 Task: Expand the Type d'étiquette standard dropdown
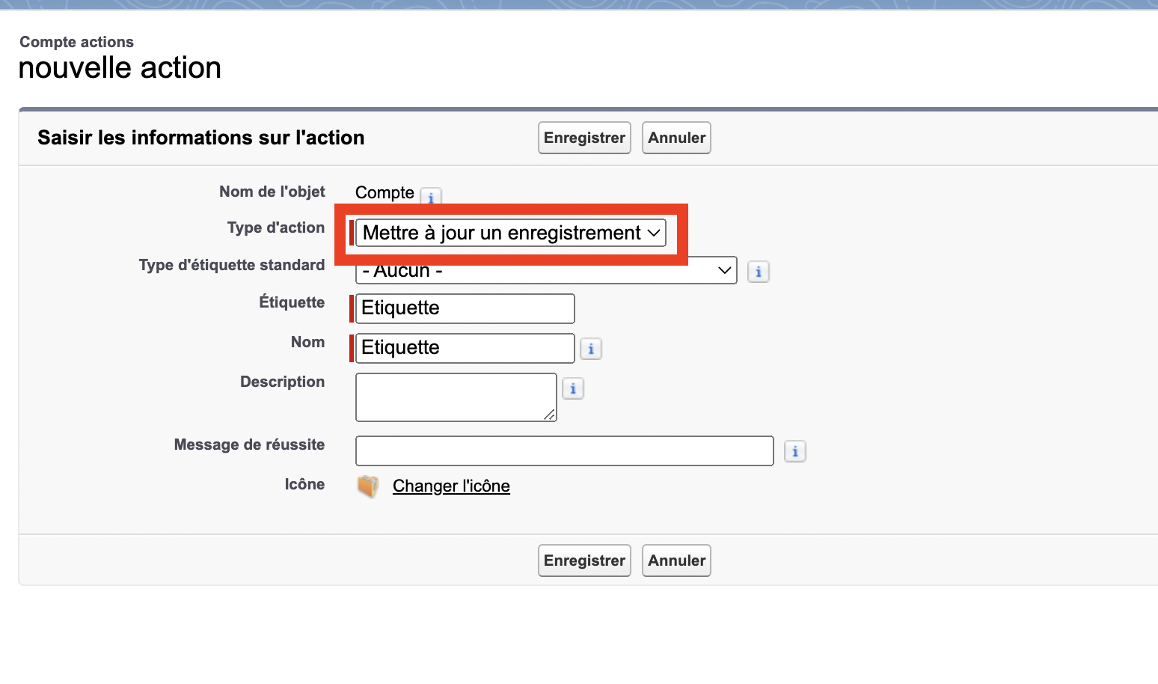[546, 271]
